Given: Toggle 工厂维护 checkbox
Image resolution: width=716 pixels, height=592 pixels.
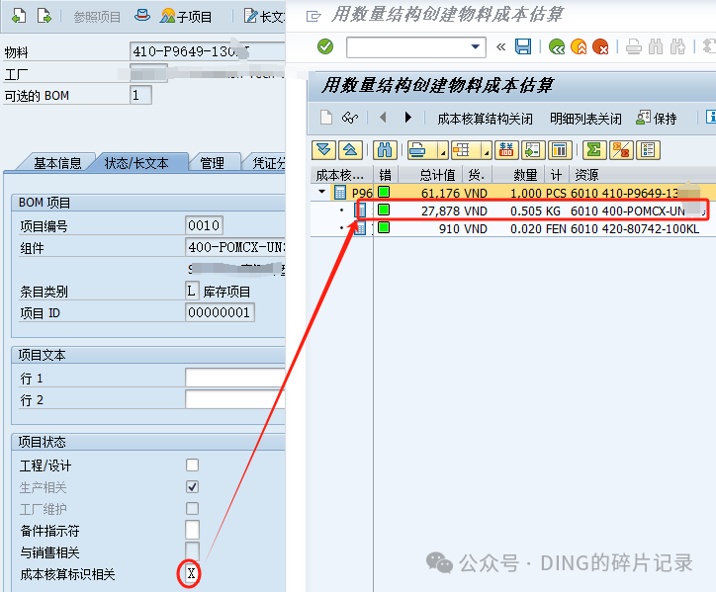Looking at the screenshot, I should pyautogui.click(x=192, y=508).
